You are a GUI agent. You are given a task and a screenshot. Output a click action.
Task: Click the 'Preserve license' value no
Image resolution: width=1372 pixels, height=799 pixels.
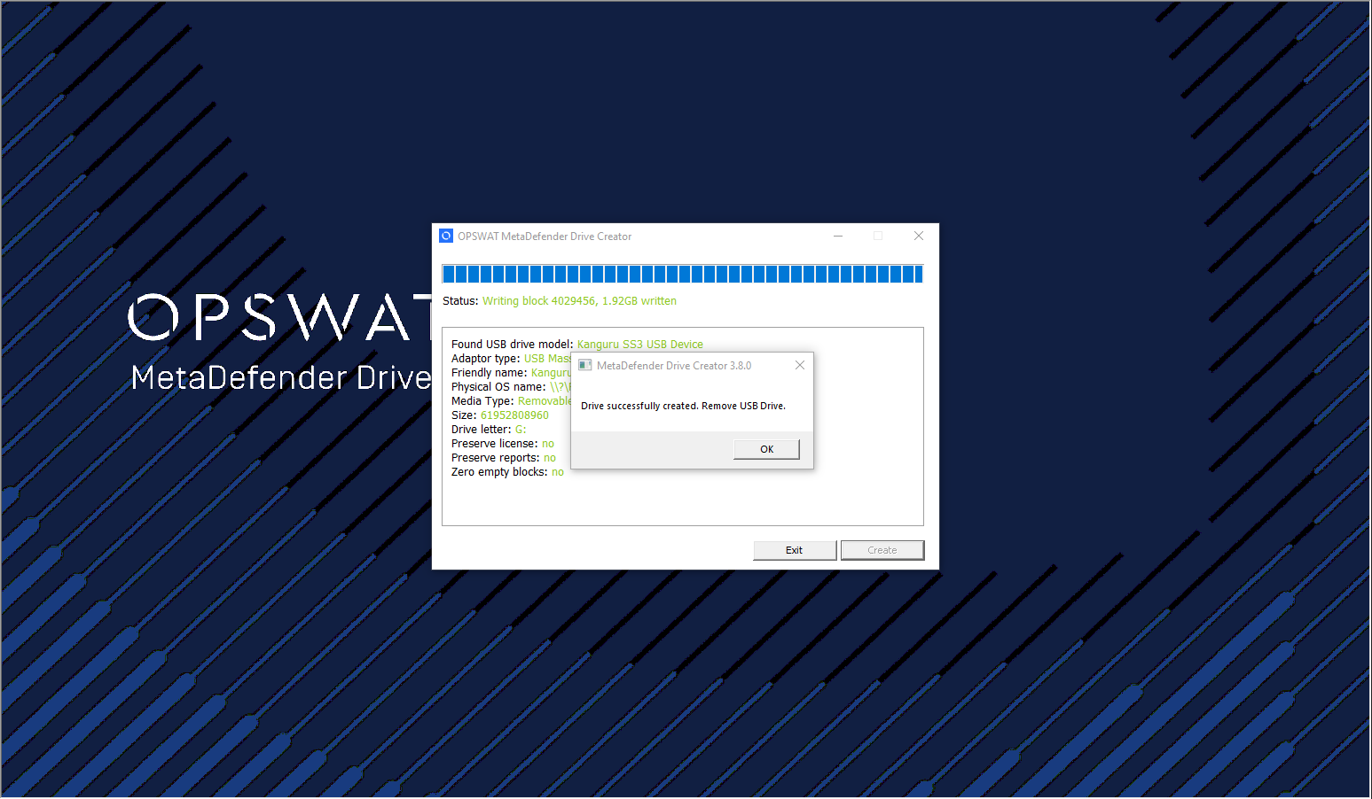pos(548,444)
